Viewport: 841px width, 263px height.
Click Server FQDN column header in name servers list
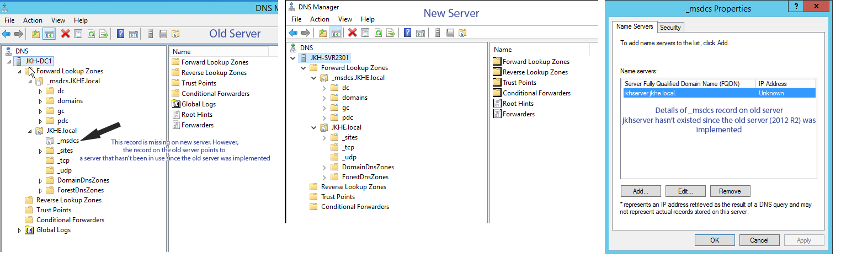688,84
